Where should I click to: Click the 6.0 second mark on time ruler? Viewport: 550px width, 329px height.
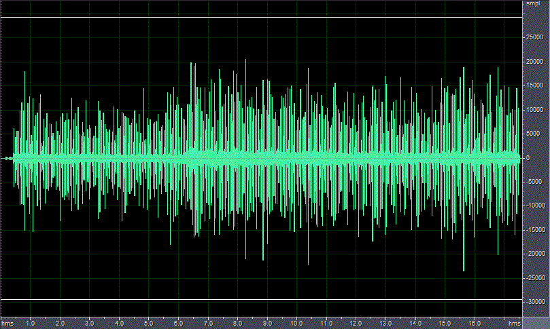coord(178,324)
